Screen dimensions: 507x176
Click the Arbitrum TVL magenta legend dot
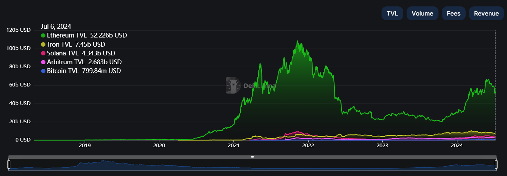[x=43, y=62]
